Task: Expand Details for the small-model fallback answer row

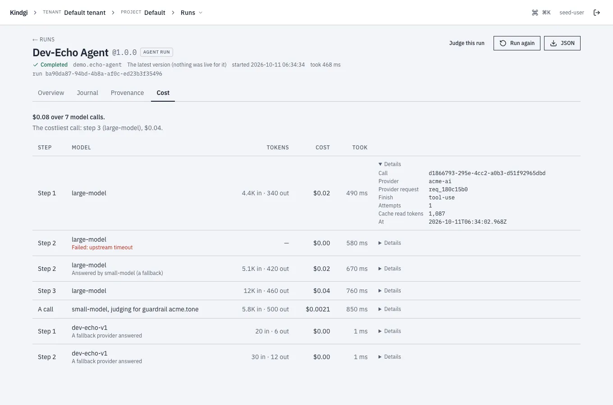Action: [390, 269]
